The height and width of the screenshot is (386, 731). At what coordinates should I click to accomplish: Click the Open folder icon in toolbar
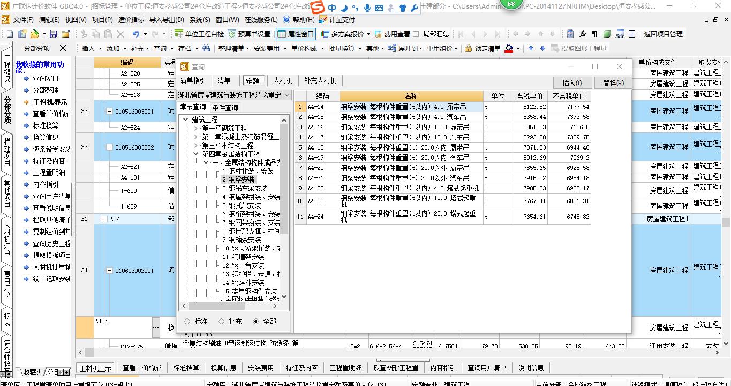[34, 34]
